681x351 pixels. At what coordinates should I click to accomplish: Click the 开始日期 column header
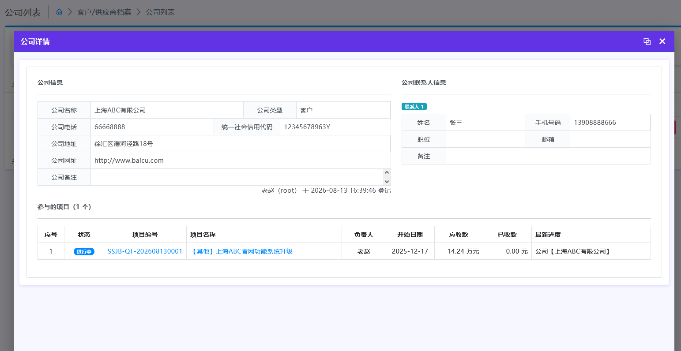410,235
